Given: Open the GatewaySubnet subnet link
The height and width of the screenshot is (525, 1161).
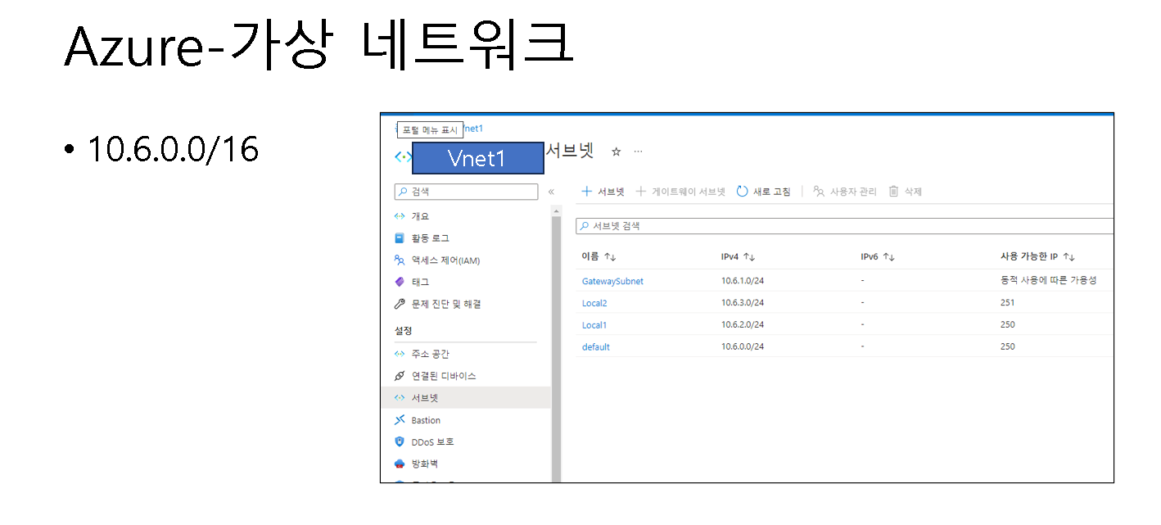Looking at the screenshot, I should (612, 281).
